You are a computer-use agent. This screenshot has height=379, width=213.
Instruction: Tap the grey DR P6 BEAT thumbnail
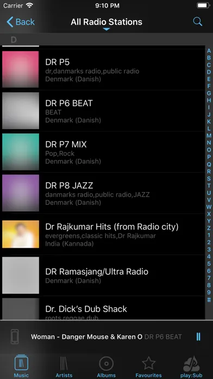[21, 111]
